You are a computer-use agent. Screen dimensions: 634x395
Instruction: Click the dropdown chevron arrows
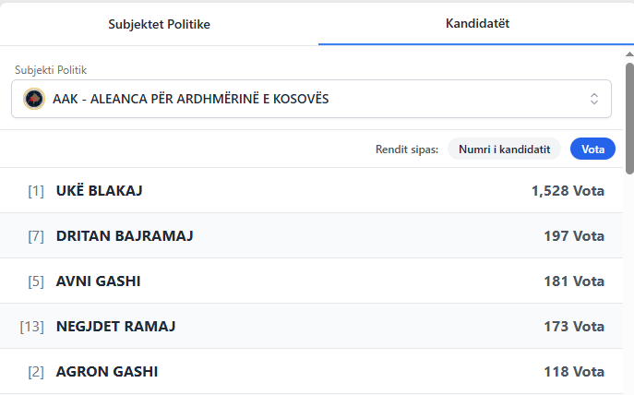click(594, 99)
